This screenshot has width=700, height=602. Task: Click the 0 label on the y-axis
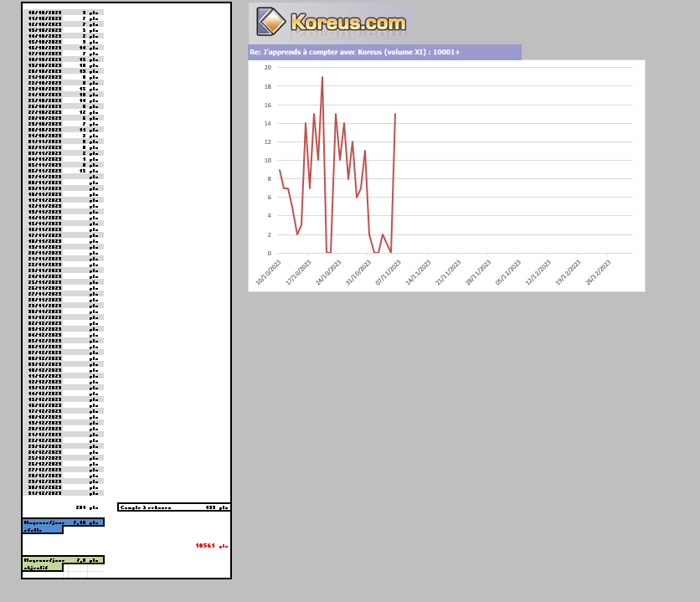pos(269,253)
